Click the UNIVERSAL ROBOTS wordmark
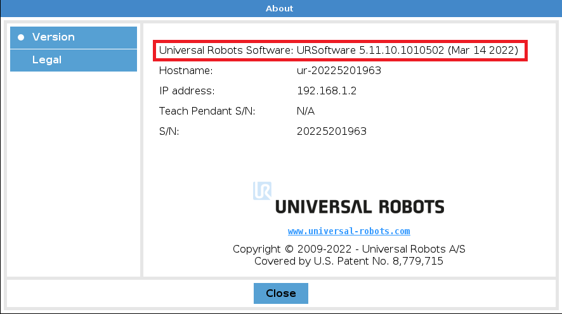 (360, 207)
